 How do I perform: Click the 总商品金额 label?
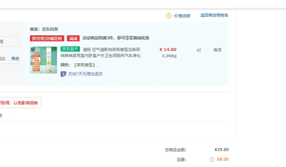pyautogui.click(x=176, y=150)
